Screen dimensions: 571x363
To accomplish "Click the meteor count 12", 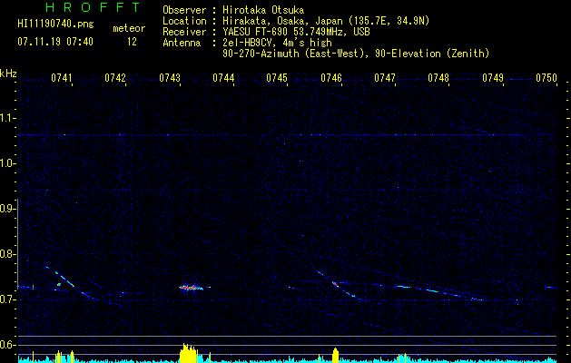I will tap(132, 42).
